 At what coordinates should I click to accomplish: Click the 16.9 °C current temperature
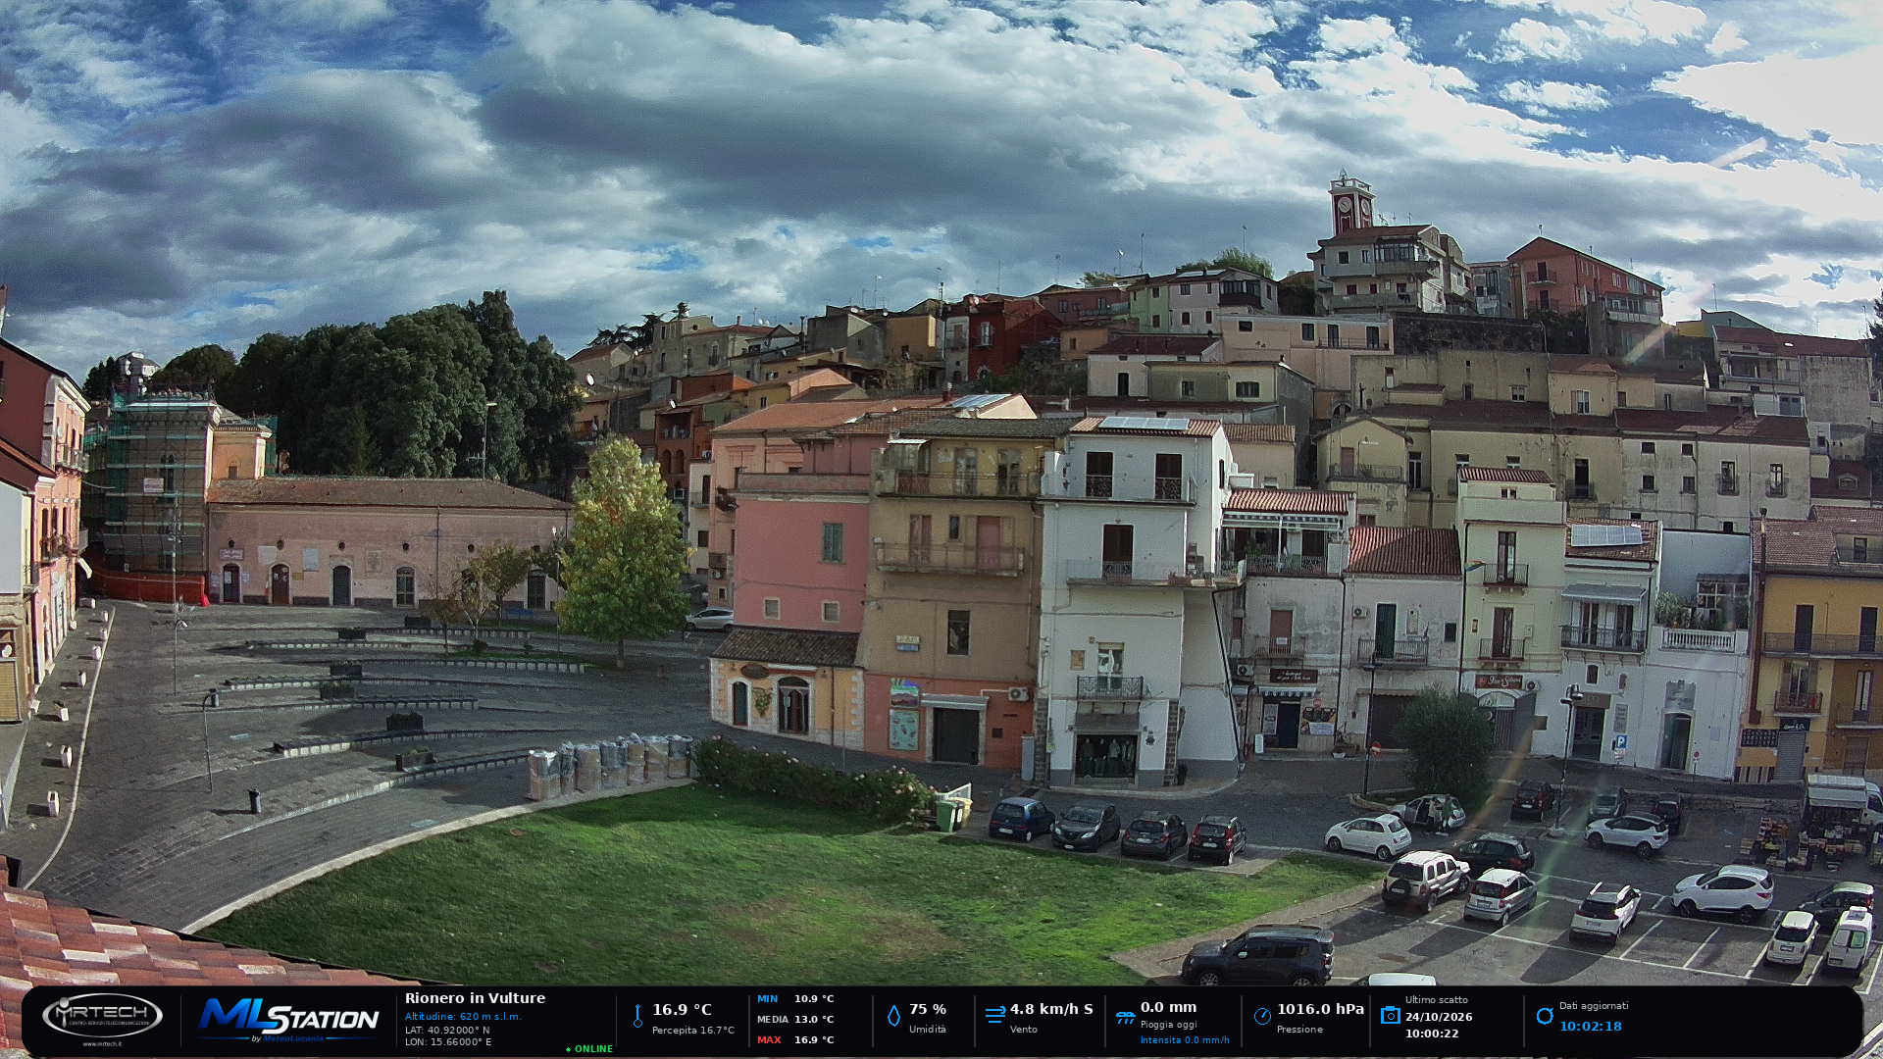682,1010
